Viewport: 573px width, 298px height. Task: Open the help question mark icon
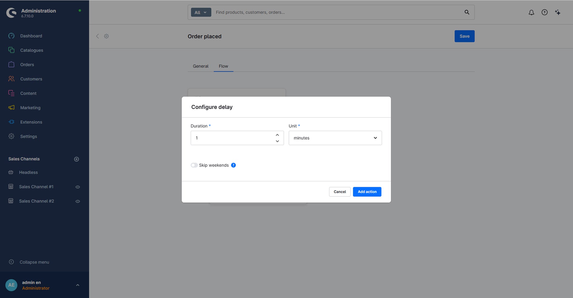pos(544,12)
